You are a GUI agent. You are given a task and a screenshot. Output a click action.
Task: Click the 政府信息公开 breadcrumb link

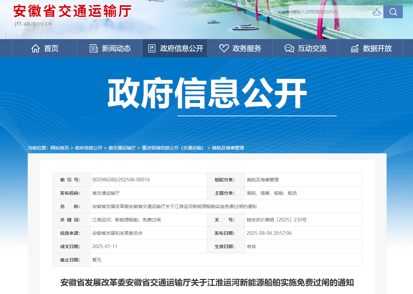[x=89, y=147]
